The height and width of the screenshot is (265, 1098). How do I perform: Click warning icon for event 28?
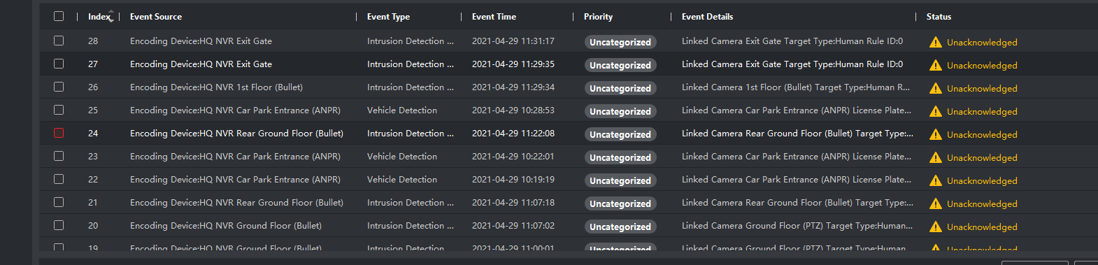(935, 42)
